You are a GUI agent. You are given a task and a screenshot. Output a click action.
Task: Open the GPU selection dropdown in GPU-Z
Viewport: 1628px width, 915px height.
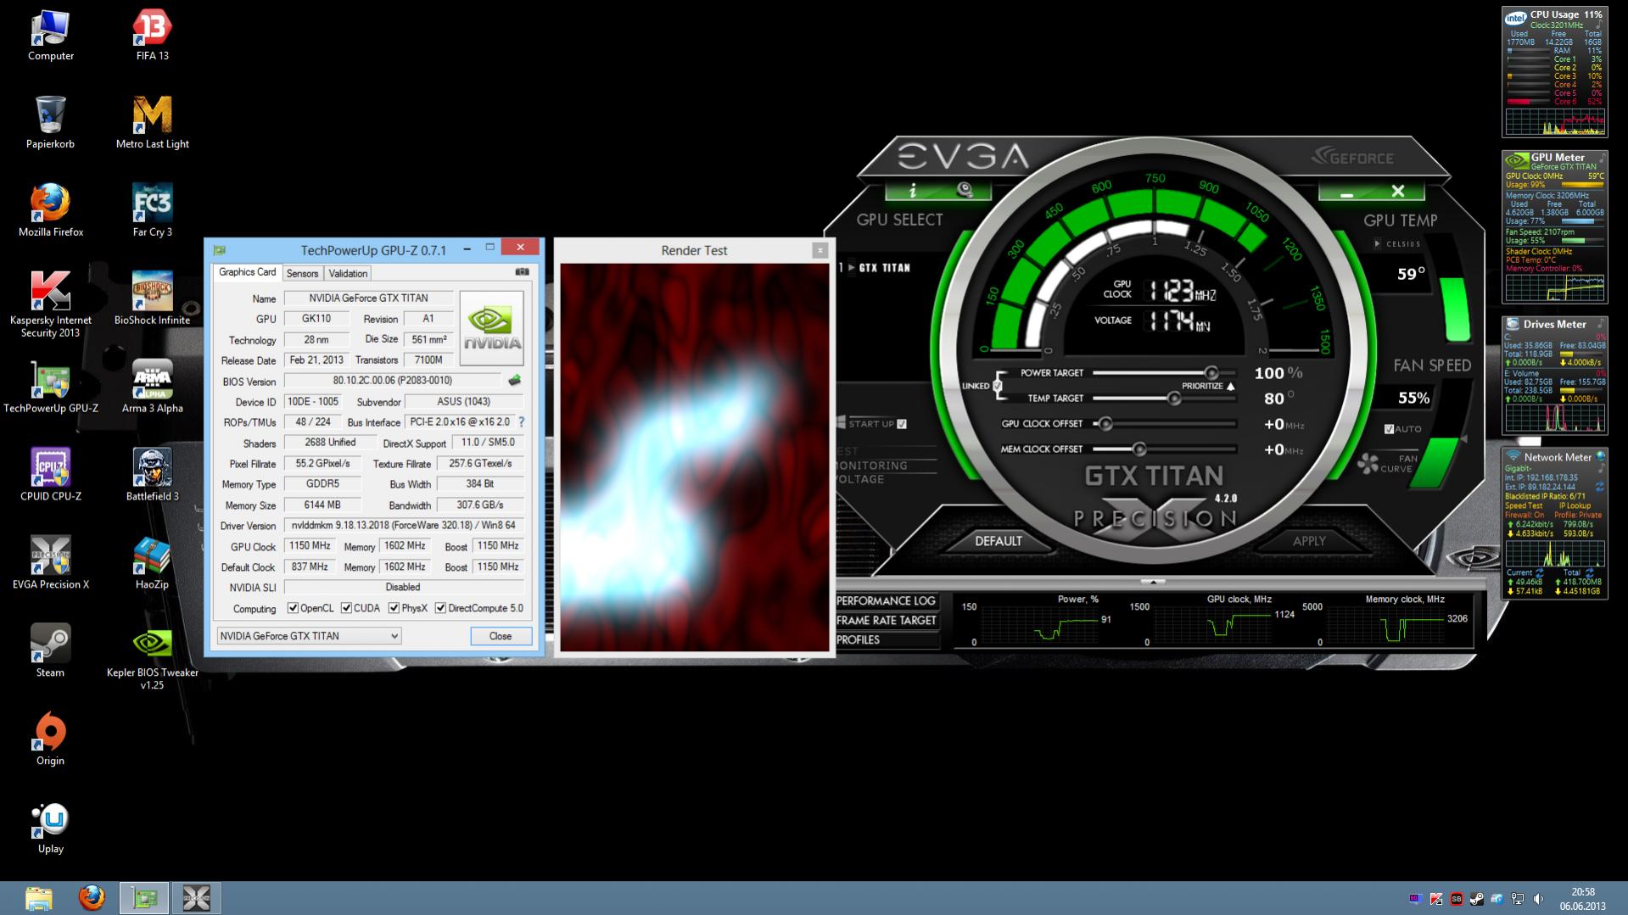(309, 636)
